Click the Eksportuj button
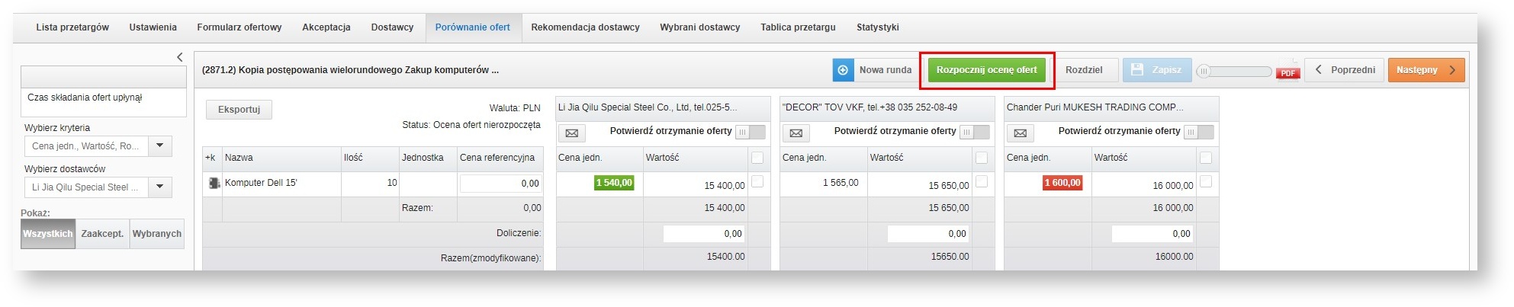The height and width of the screenshot is (307, 1514). pyautogui.click(x=239, y=110)
